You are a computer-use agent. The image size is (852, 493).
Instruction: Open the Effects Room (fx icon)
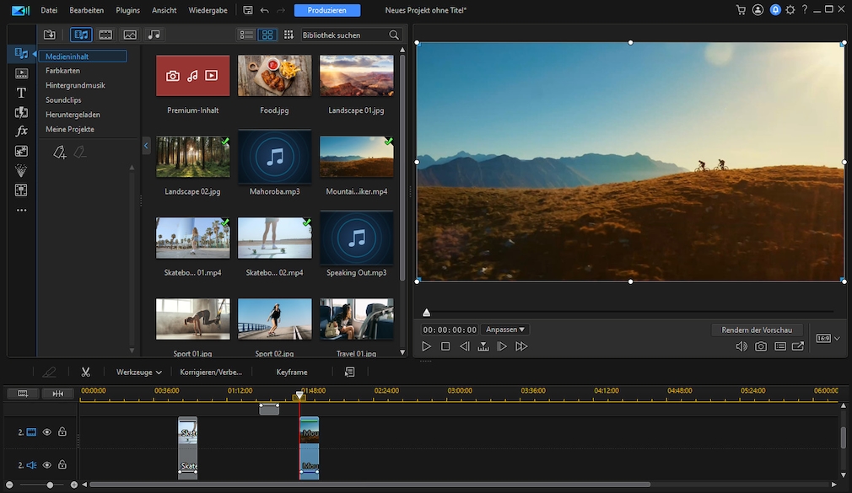pyautogui.click(x=20, y=131)
